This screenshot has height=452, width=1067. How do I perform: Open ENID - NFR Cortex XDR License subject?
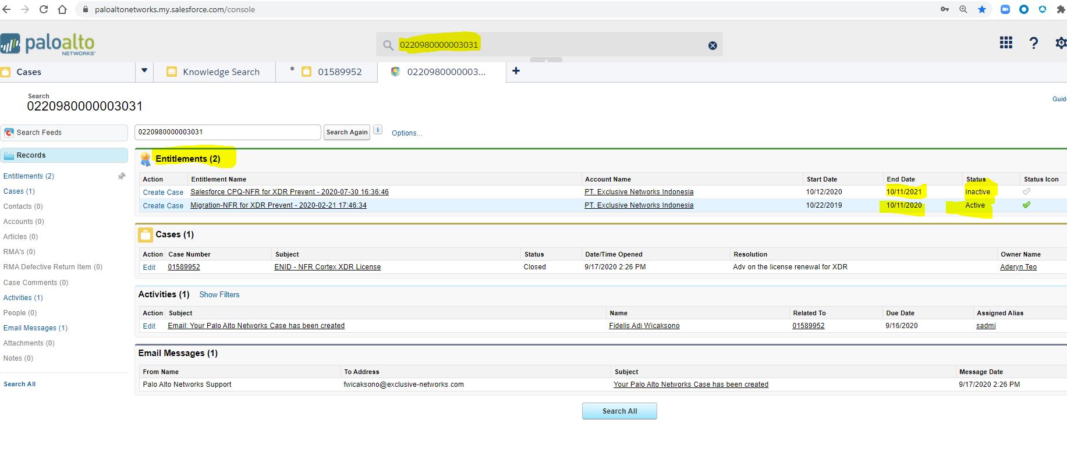click(x=327, y=267)
